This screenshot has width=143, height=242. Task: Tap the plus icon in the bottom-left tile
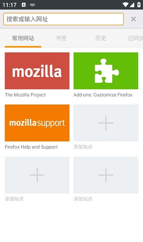(x=37, y=175)
